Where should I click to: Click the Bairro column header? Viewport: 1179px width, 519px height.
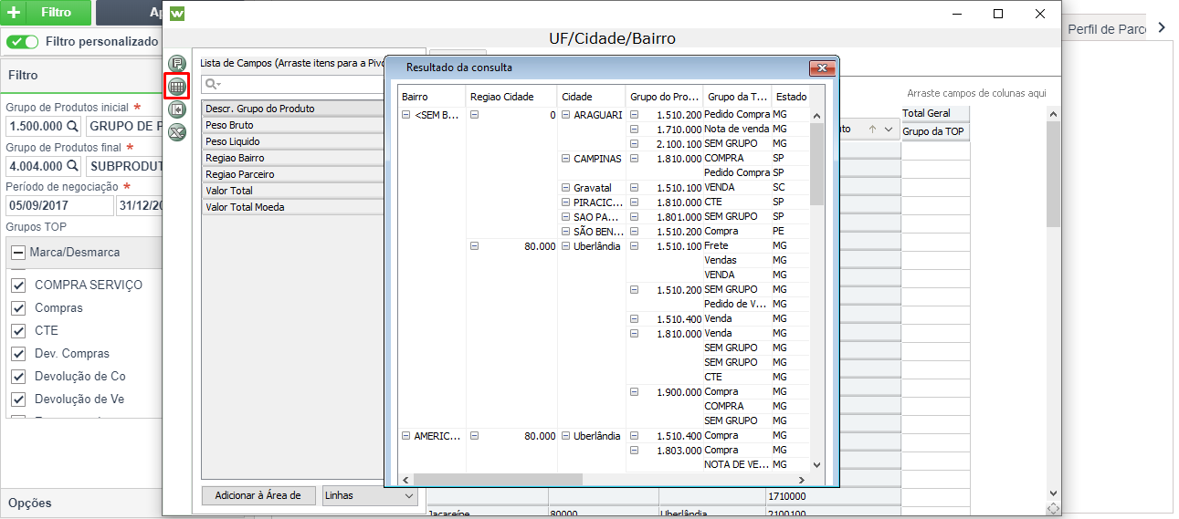click(x=431, y=96)
